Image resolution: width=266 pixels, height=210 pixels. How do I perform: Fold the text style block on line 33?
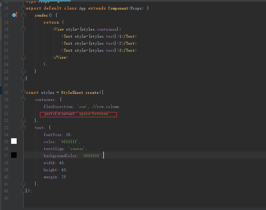(x=24, y=128)
